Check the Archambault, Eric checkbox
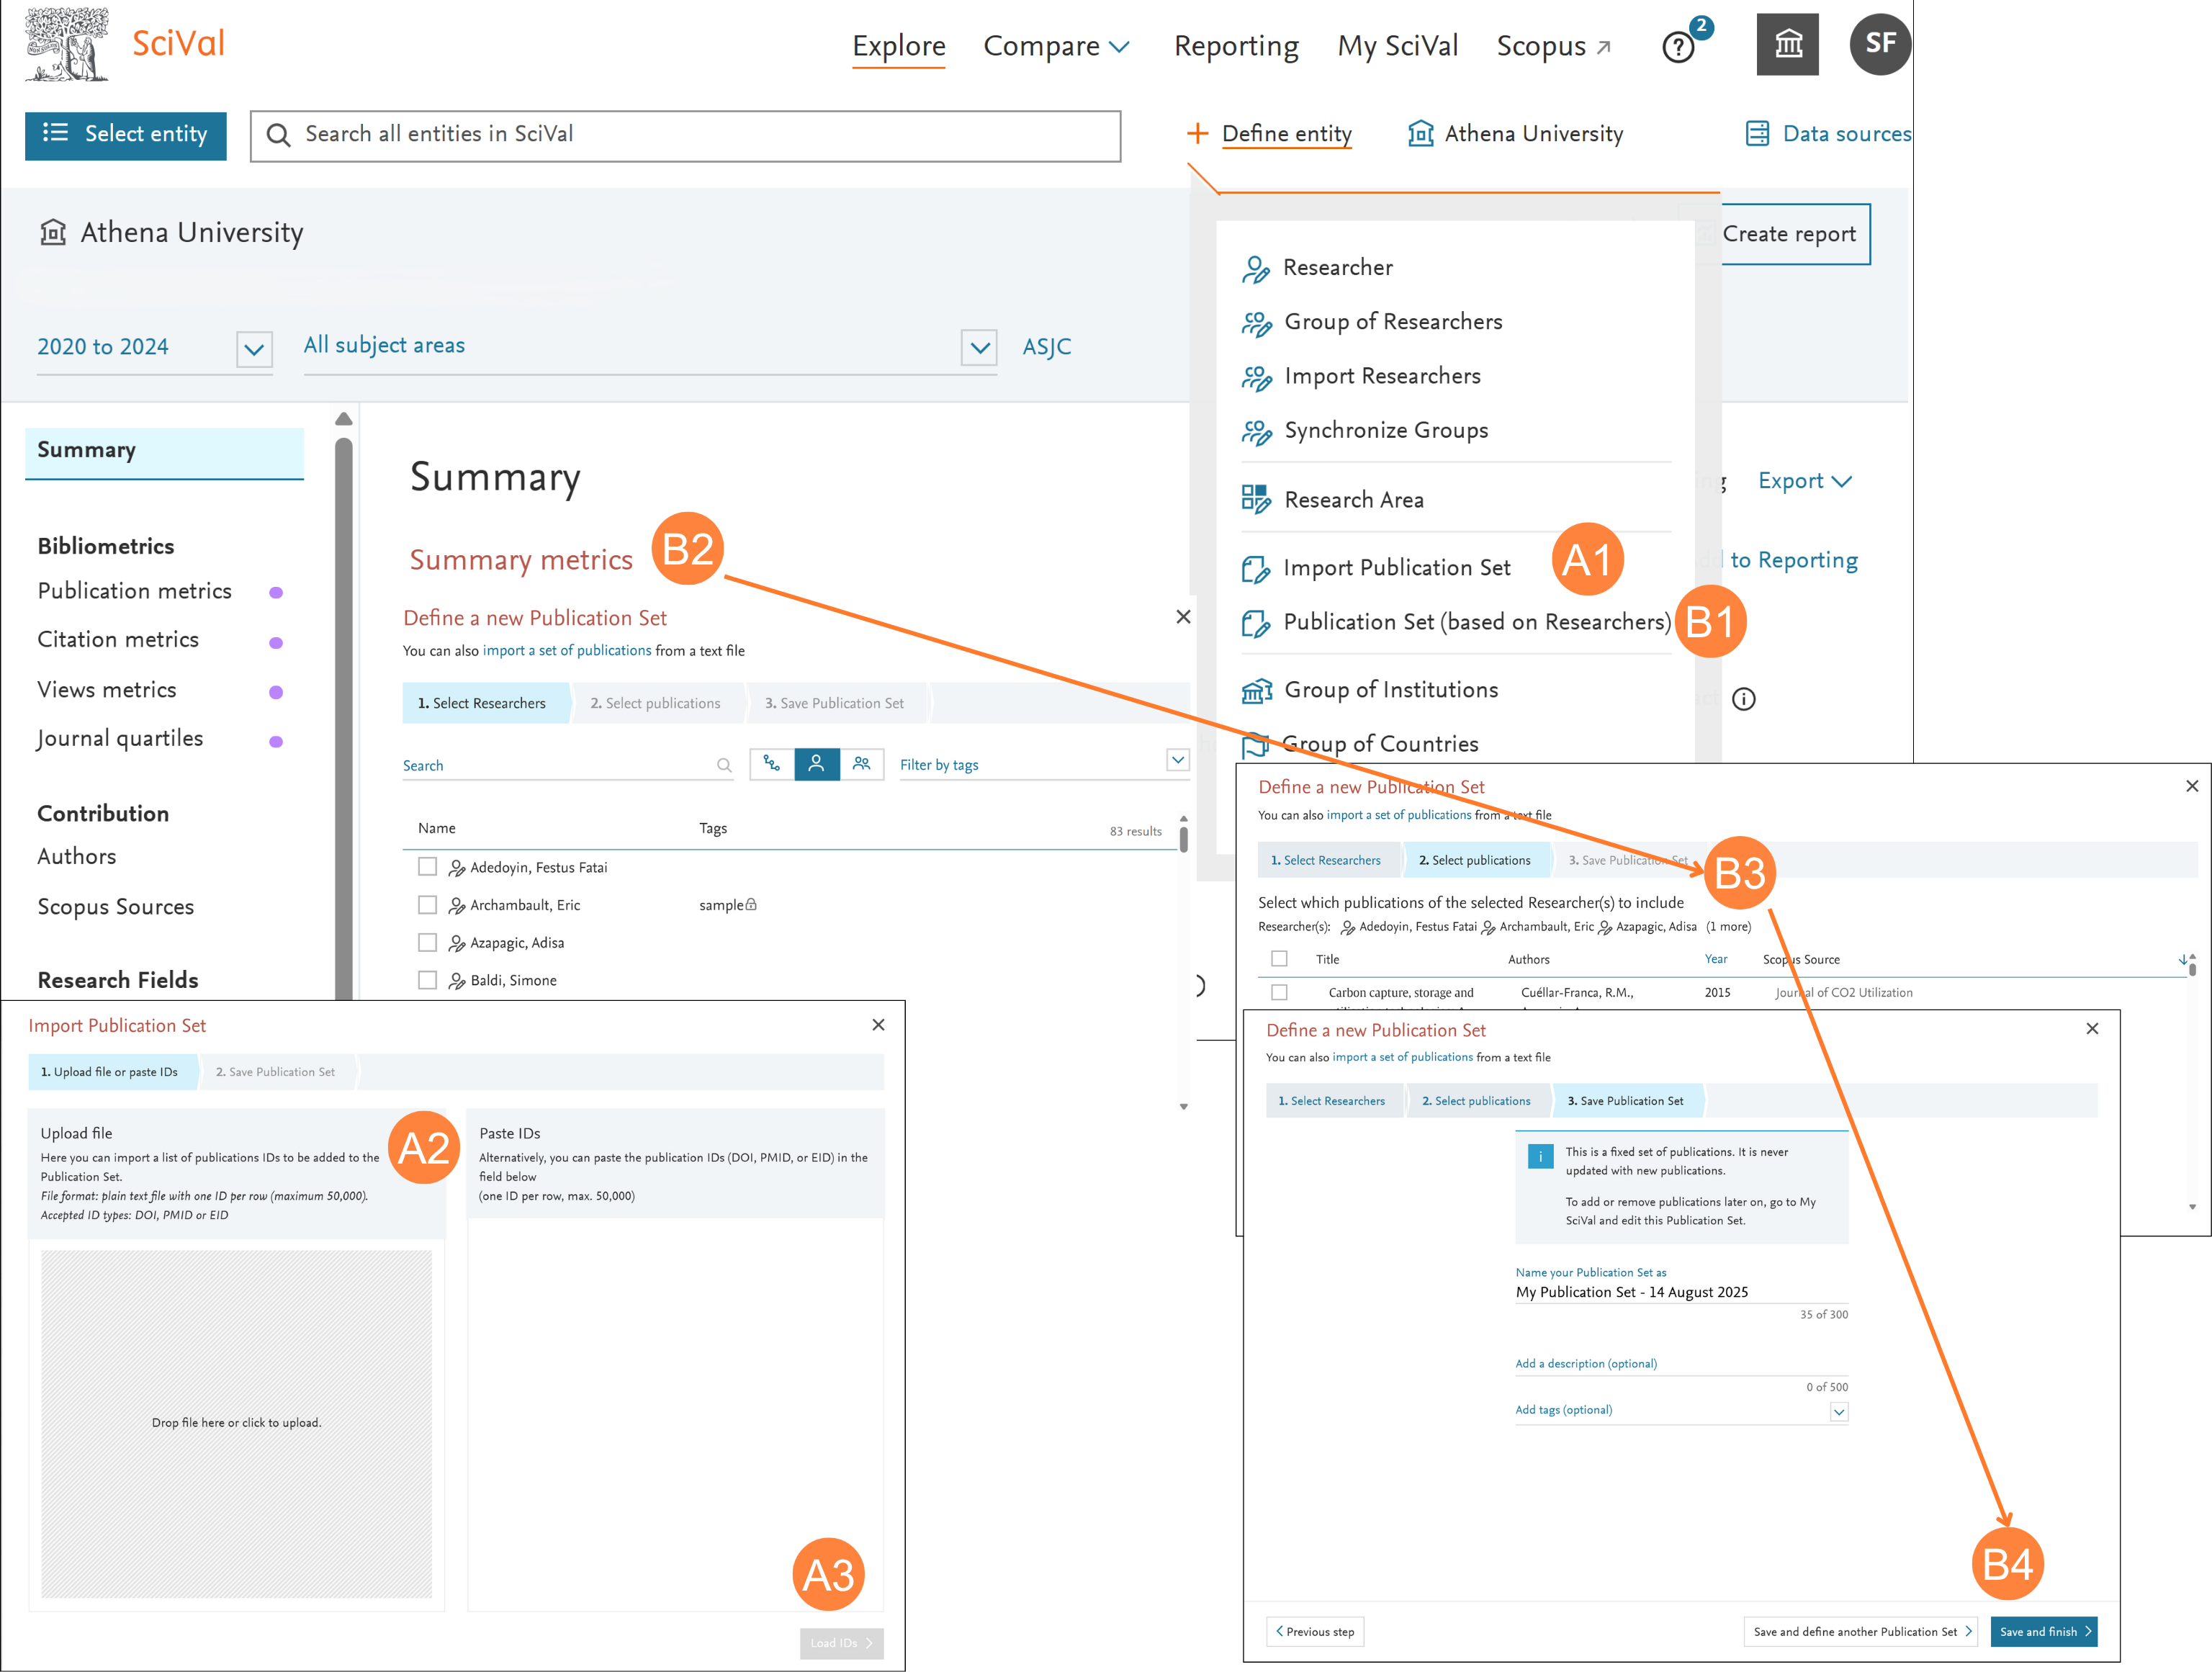The image size is (2212, 1672). (x=427, y=905)
